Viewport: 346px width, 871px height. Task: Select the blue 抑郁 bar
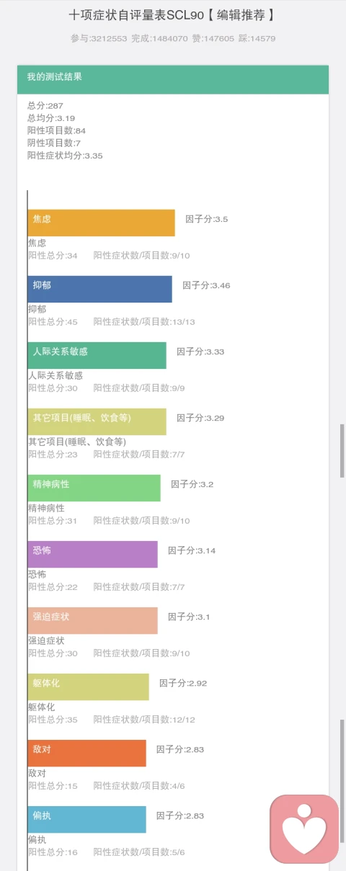click(100, 289)
